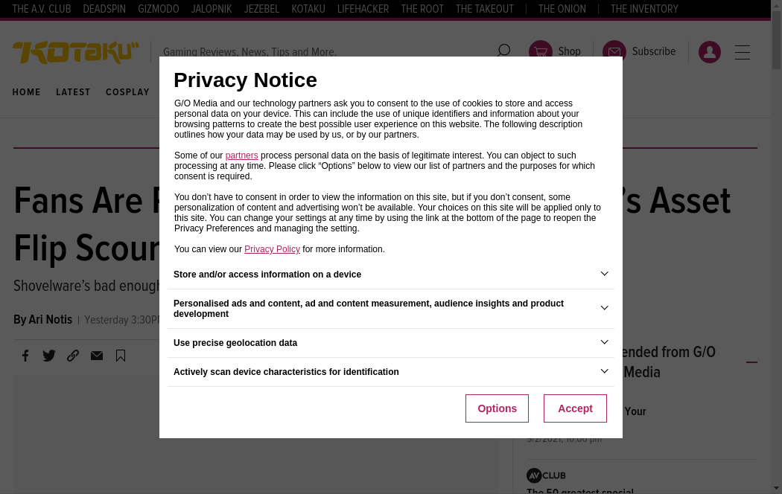Open the Privacy Policy link
The image size is (782, 494).
pos(272,249)
